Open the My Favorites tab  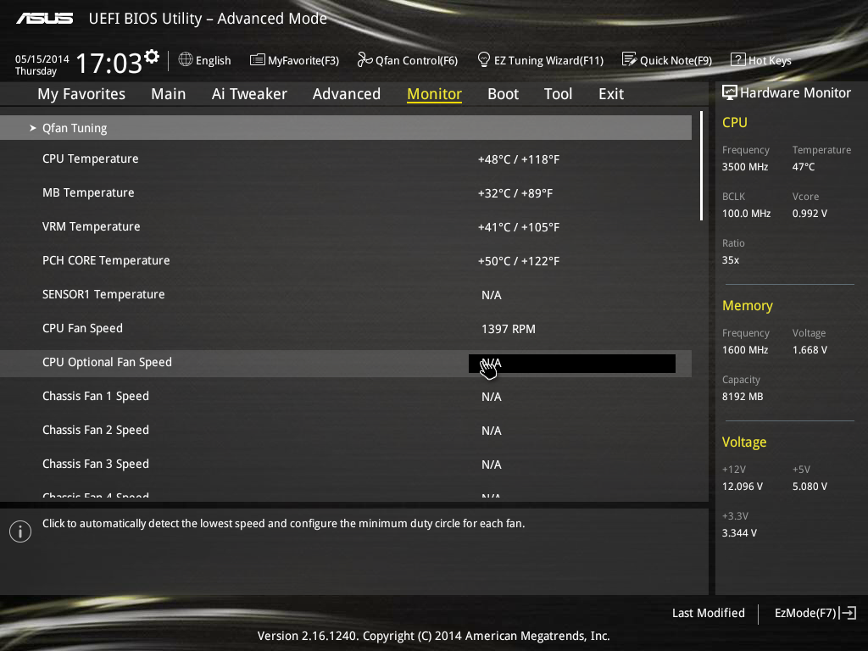(81, 94)
